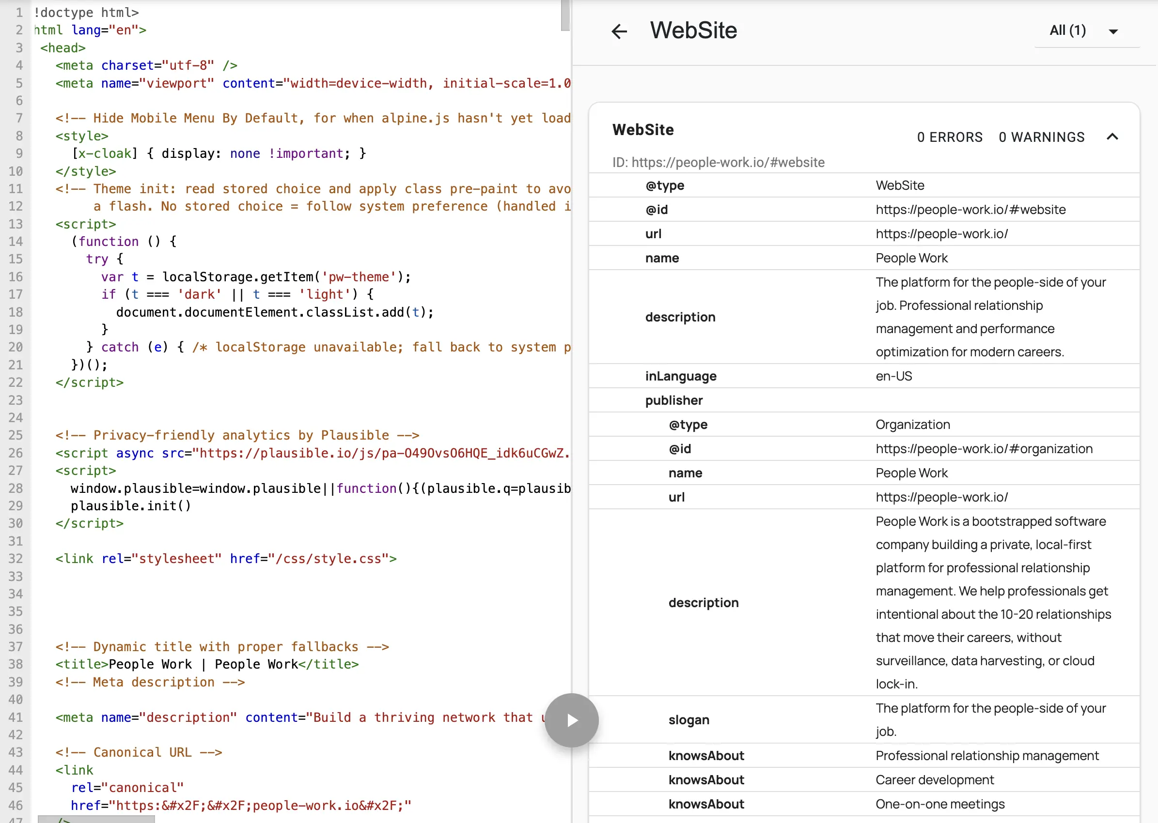Click the inLanguage value en-US
The image size is (1158, 823).
[894, 376]
